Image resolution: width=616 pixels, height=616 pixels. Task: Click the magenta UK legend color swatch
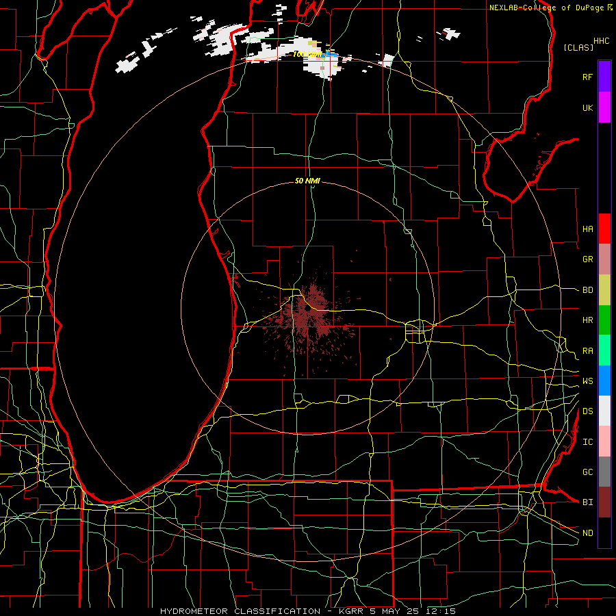(x=604, y=107)
